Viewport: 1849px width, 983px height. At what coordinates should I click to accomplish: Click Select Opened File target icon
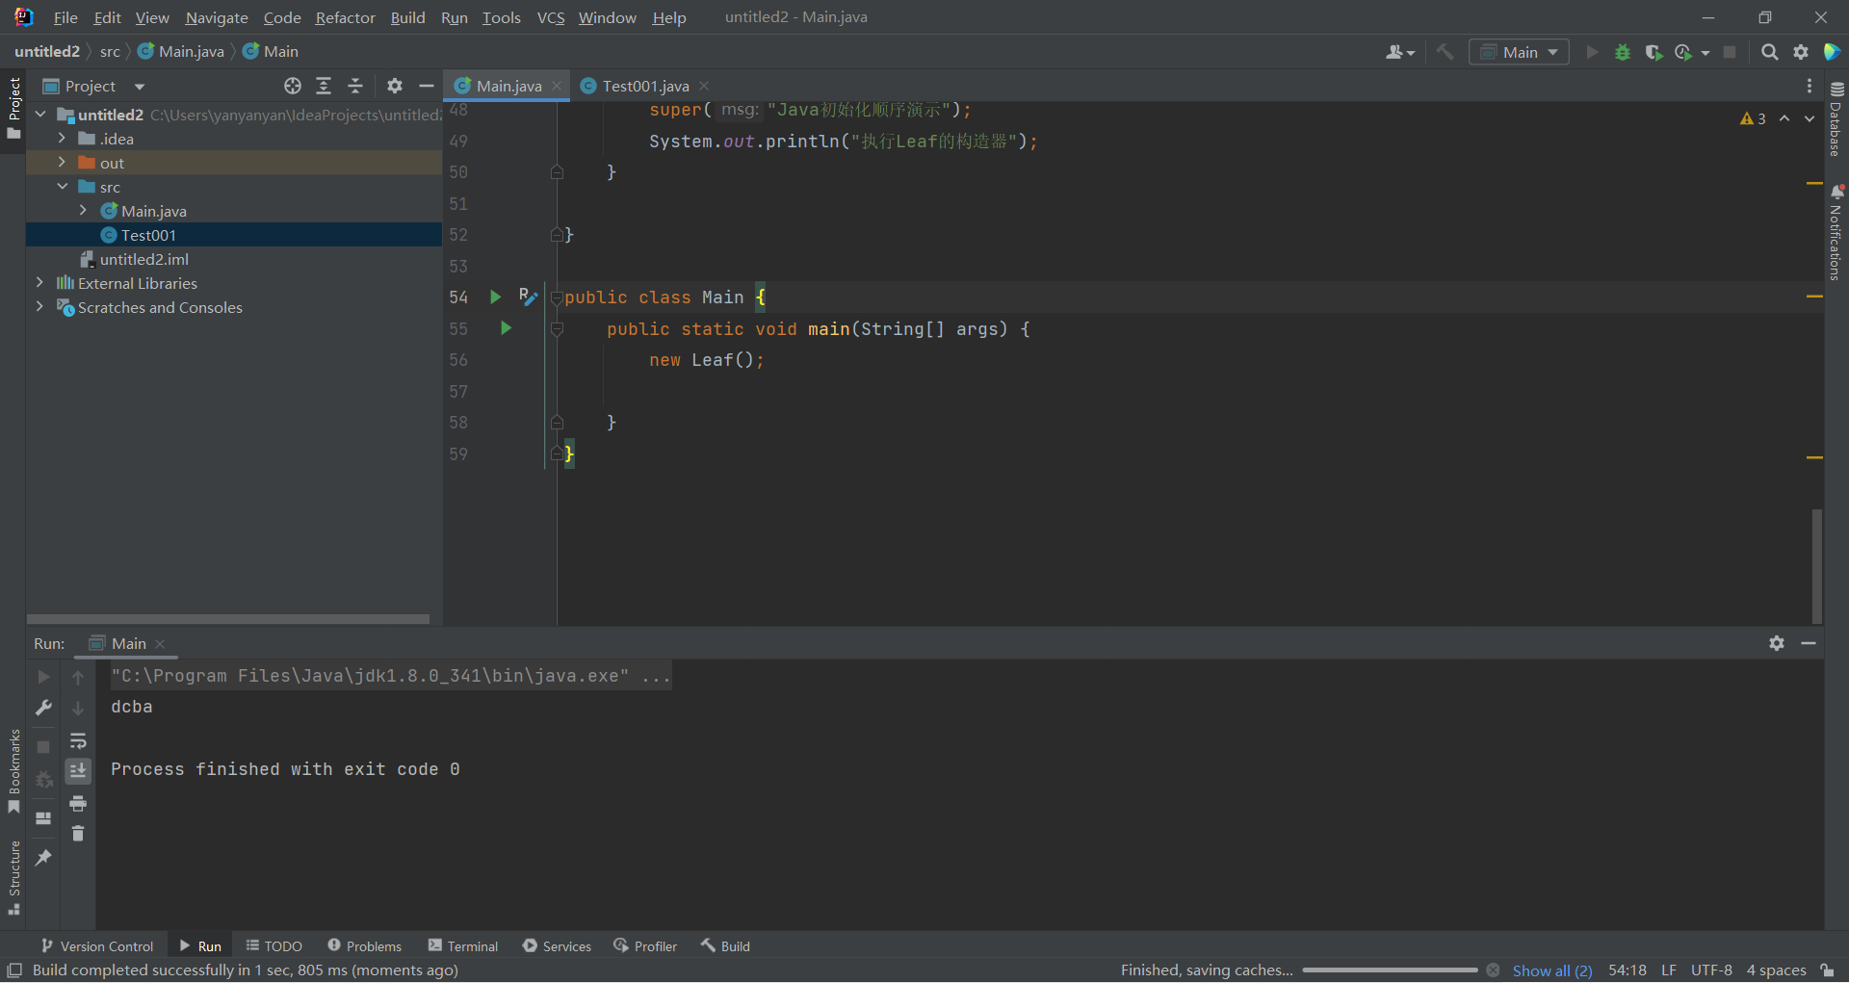[x=293, y=87]
